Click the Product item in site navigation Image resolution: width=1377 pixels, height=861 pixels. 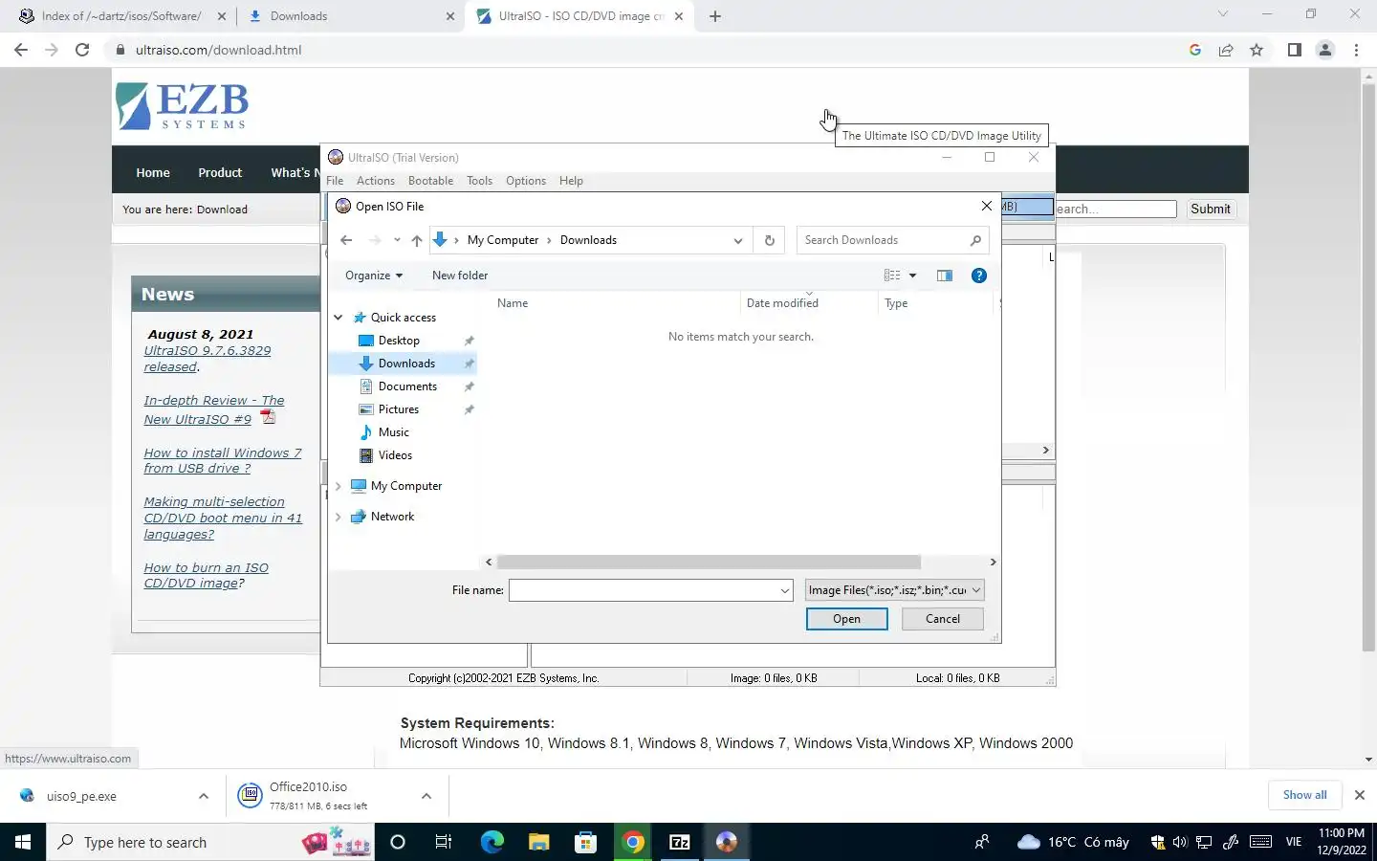click(x=220, y=173)
